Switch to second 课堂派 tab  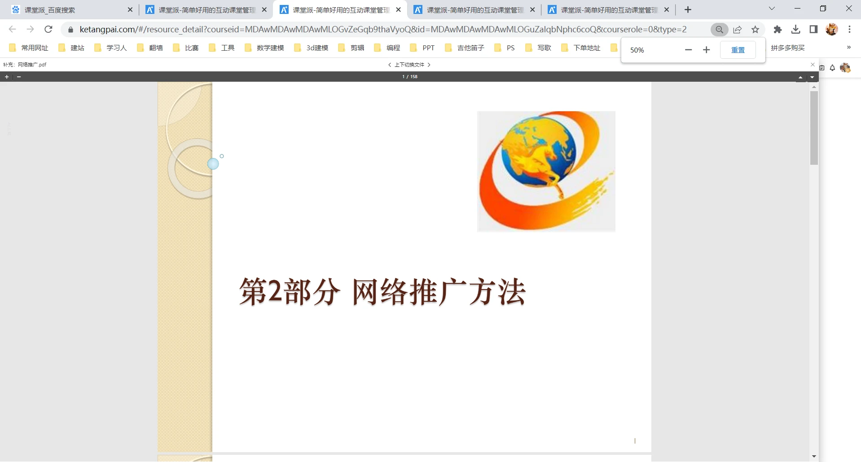click(x=206, y=10)
